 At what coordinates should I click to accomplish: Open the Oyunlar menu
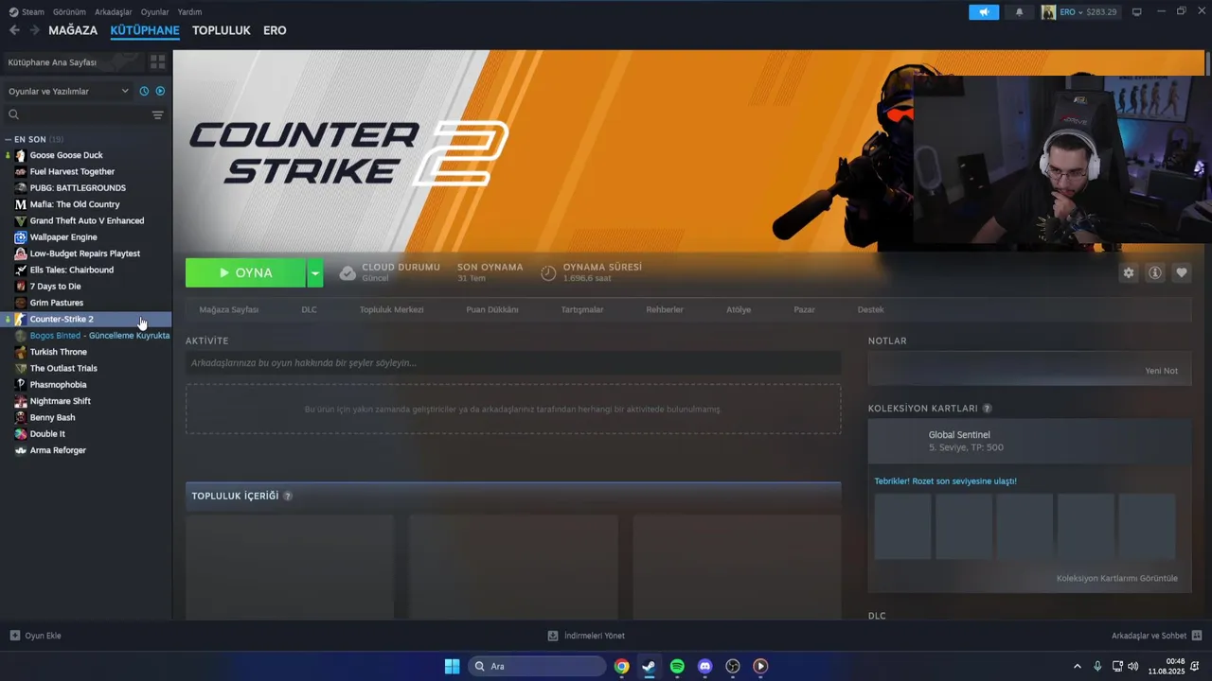[x=155, y=12]
